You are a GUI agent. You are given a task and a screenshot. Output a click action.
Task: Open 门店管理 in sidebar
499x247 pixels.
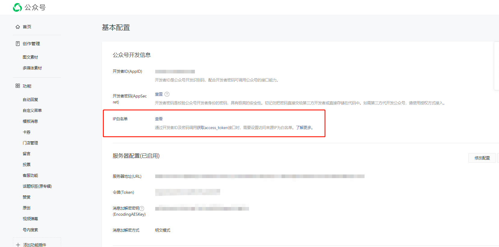point(30,143)
